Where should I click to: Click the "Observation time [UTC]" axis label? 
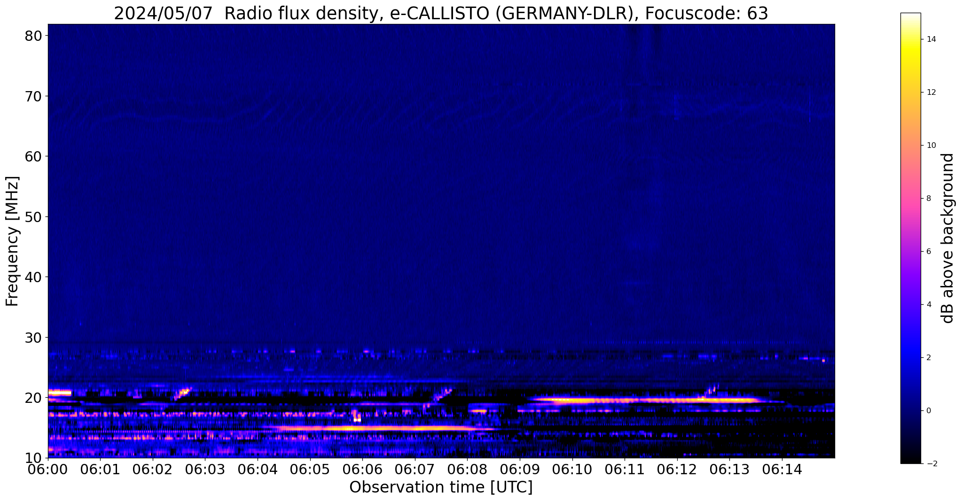point(441,487)
